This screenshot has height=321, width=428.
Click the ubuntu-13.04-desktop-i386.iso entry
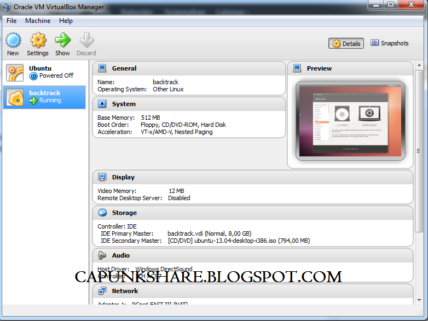tap(239, 241)
